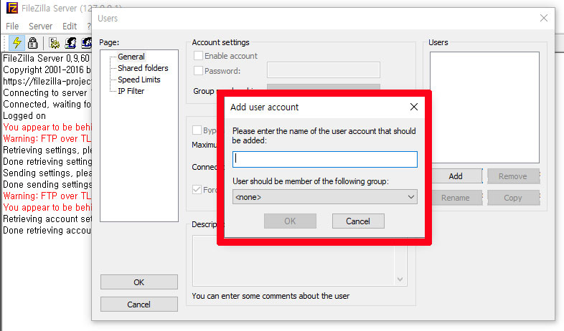
Task: Click the Remove user button
Action: tap(513, 176)
